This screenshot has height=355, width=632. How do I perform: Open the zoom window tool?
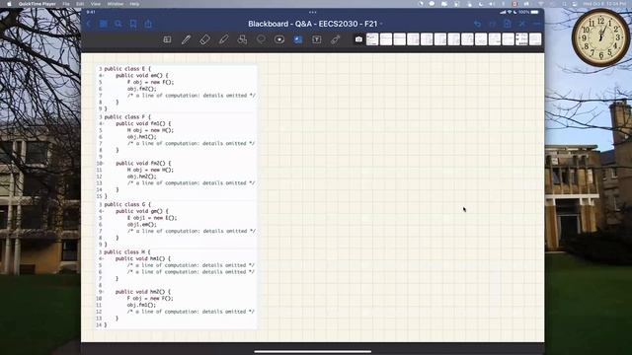(x=167, y=39)
